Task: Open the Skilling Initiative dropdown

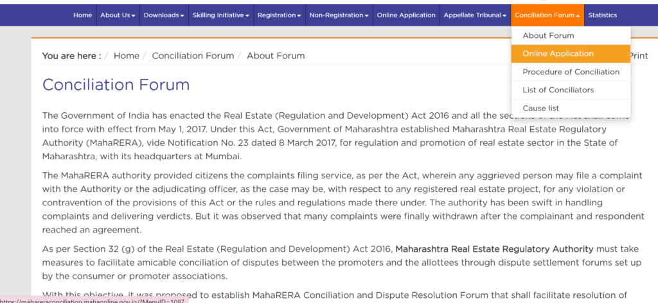Action: point(221,15)
